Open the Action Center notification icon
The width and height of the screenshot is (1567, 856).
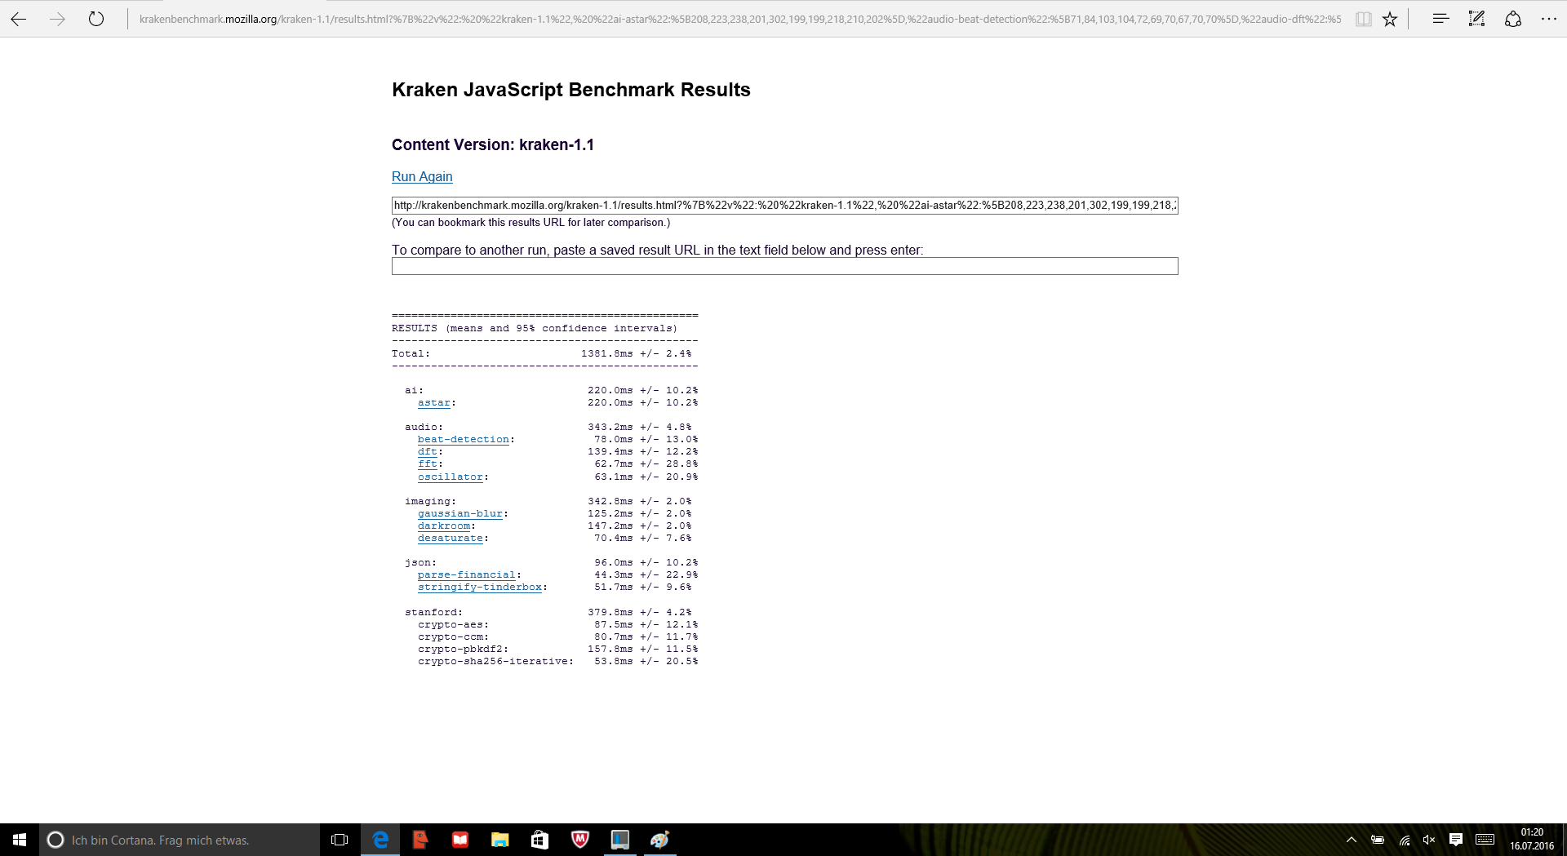tap(1455, 840)
